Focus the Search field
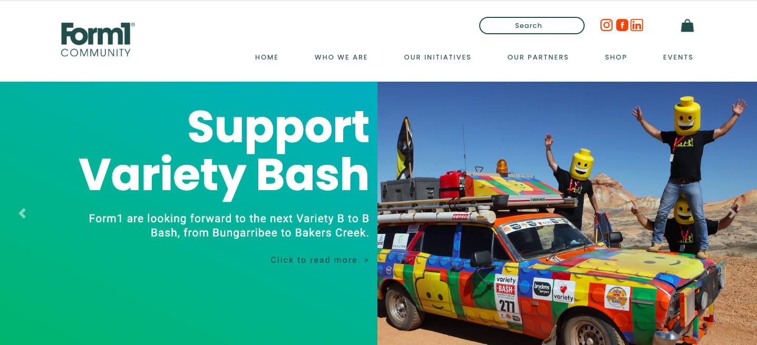 point(531,25)
